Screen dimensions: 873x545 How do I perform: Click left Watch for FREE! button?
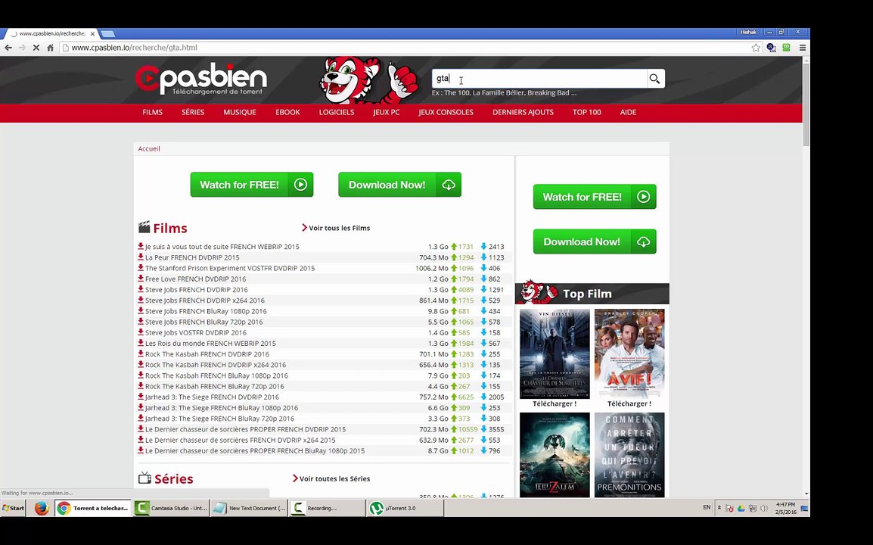pos(252,185)
